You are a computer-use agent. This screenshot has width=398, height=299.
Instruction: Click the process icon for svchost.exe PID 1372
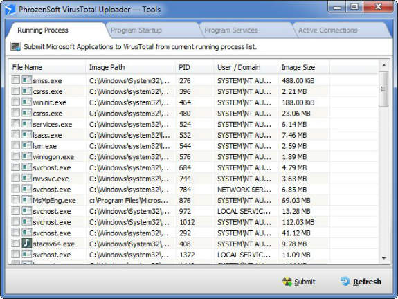tap(27, 254)
